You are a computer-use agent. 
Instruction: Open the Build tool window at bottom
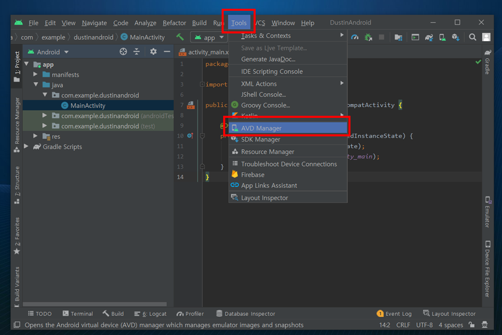[x=113, y=313]
